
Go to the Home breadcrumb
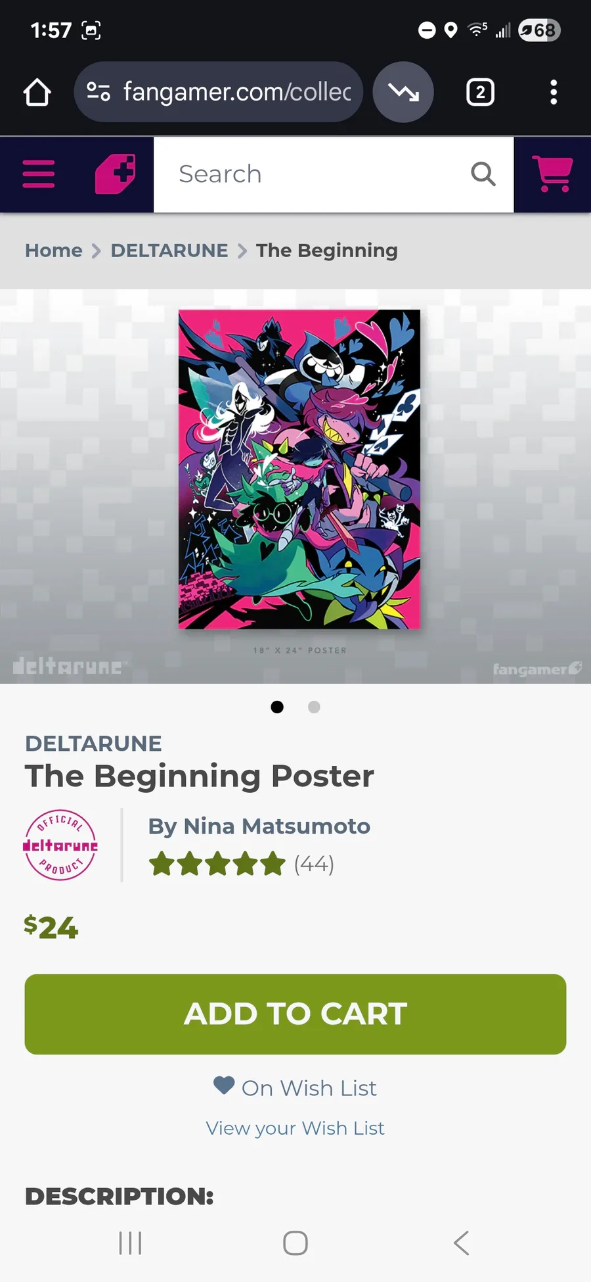(x=54, y=250)
